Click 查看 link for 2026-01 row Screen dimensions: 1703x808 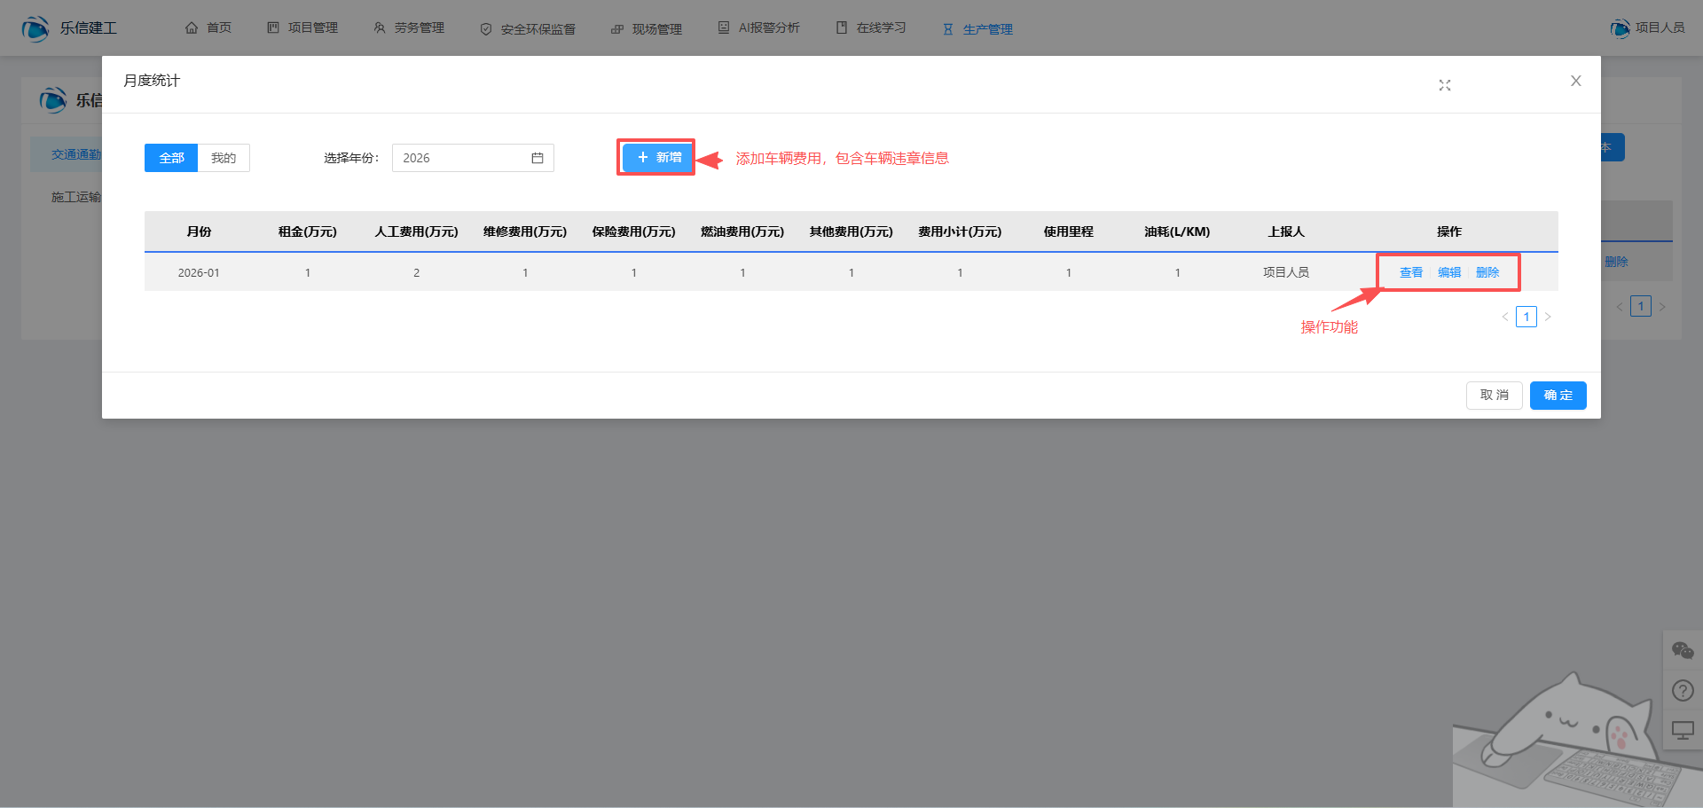pos(1410,272)
